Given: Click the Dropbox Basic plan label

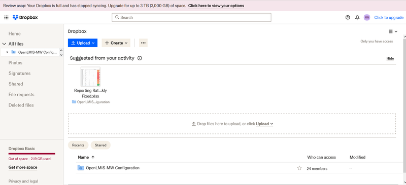Looking at the screenshot, I should pyautogui.click(x=22, y=149).
